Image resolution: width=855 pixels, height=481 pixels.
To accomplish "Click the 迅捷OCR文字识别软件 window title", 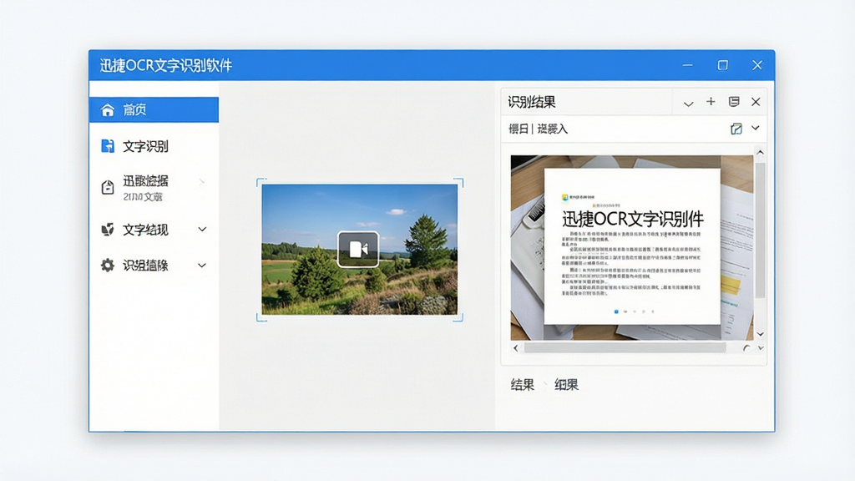I will tap(166, 65).
